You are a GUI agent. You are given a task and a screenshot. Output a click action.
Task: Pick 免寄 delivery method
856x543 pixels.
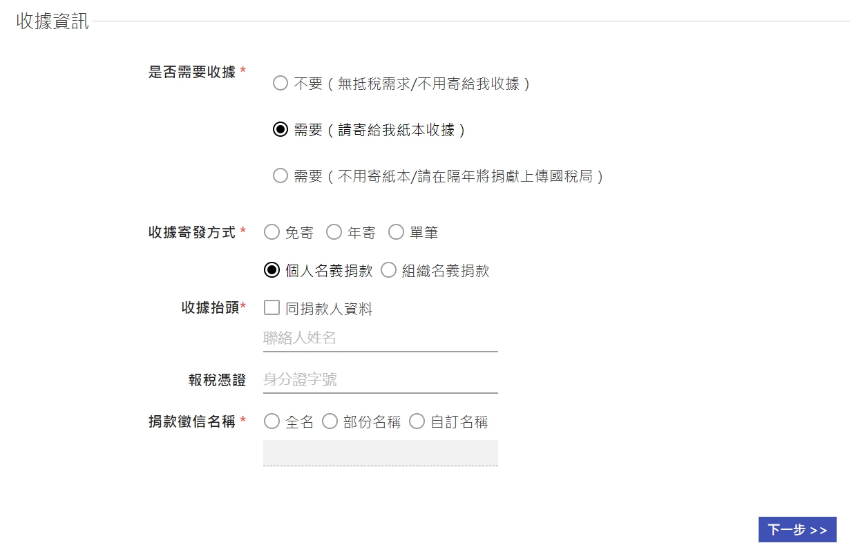point(272,232)
